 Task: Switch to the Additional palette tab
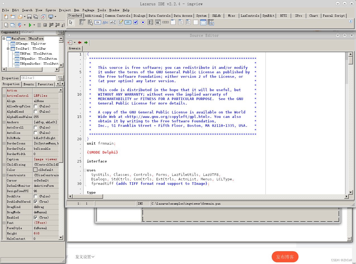[93, 16]
